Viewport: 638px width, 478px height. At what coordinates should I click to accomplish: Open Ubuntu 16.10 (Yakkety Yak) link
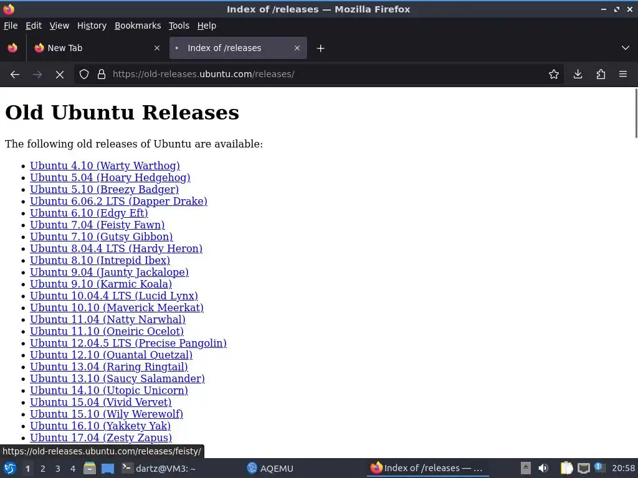(100, 425)
